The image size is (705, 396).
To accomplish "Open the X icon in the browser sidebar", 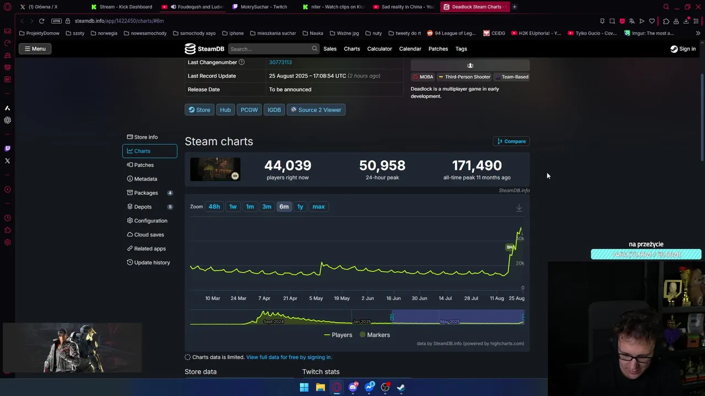I will click(x=7, y=161).
